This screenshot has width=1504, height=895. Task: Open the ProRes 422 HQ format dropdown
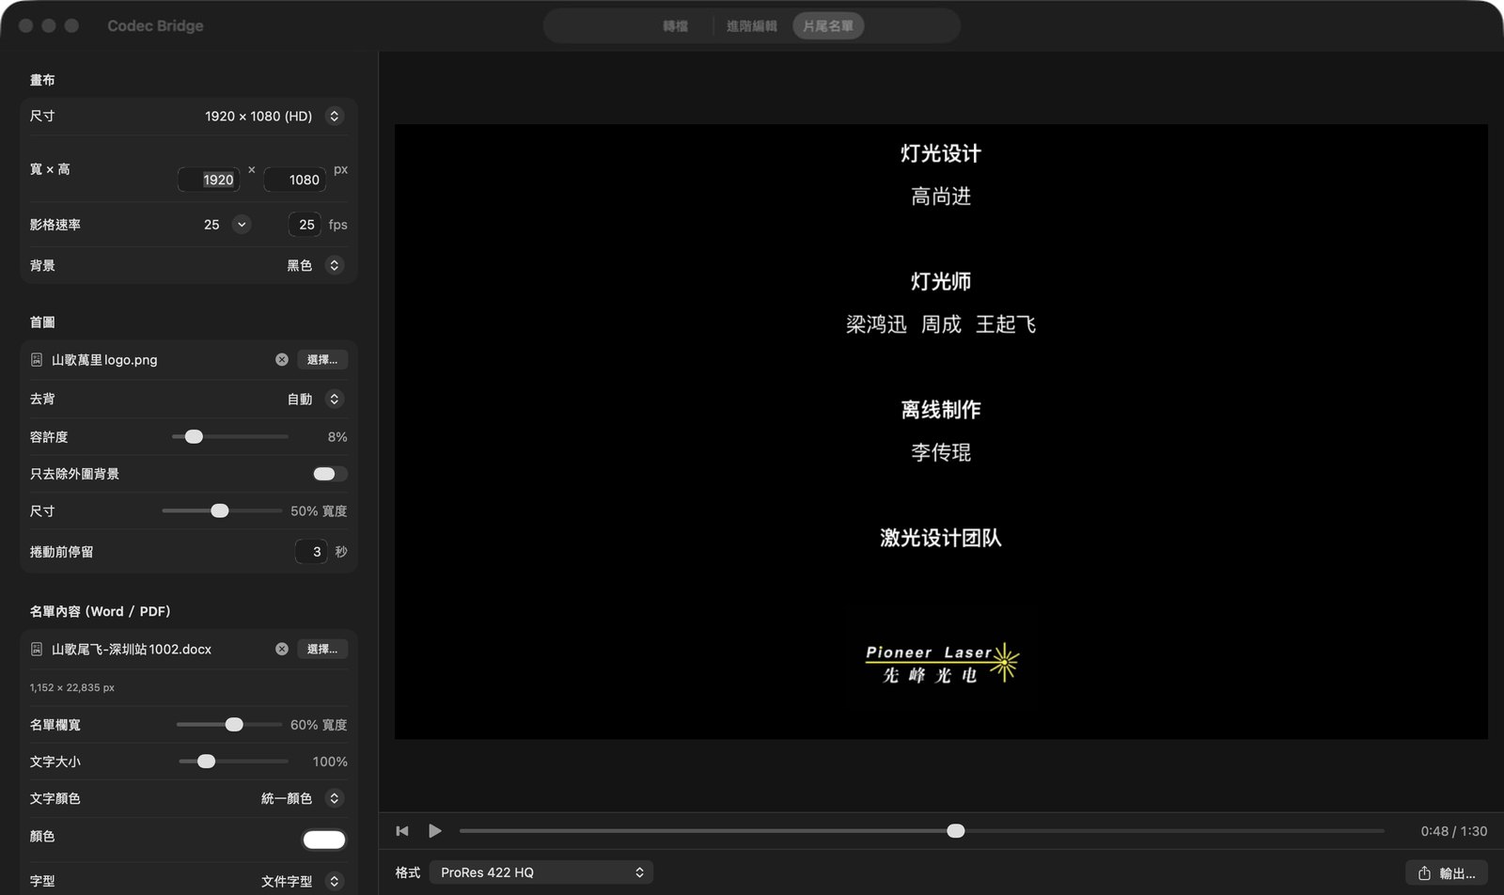pyautogui.click(x=541, y=873)
